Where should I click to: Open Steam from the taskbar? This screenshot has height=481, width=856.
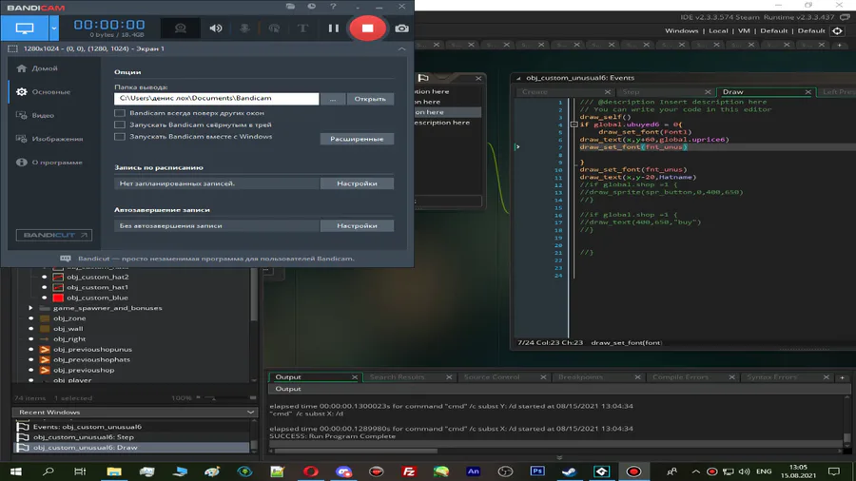point(570,471)
